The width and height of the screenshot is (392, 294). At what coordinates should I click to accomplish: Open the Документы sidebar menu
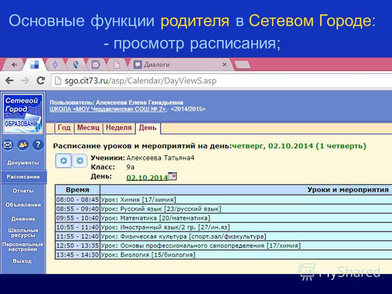23,163
